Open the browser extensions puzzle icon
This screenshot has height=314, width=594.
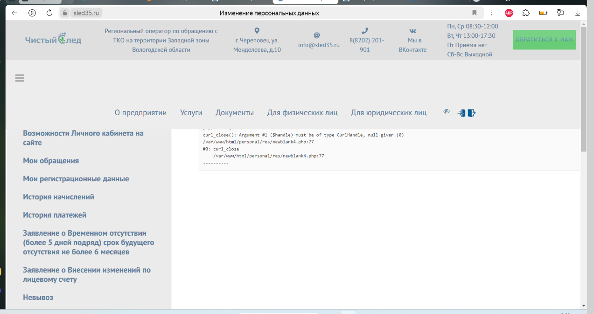[x=526, y=13]
